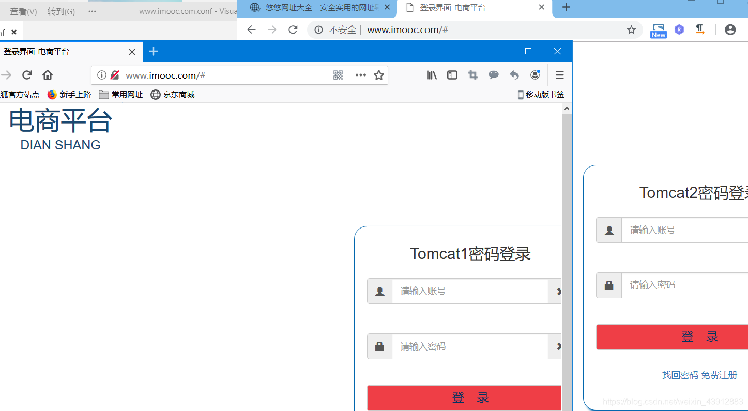Image resolution: width=748 pixels, height=411 pixels.
Task: Open chat bubble icon in Firefox toolbar
Action: [x=494, y=75]
